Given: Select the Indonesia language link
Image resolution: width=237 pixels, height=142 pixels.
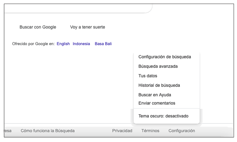Looking at the screenshot, I should 81,44.
